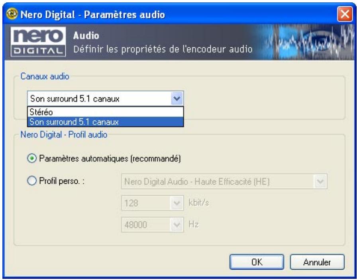Viewport: 357px width, 280px height.
Task: Click the Nero Digital - Profil audio label
Action: (x=64, y=134)
